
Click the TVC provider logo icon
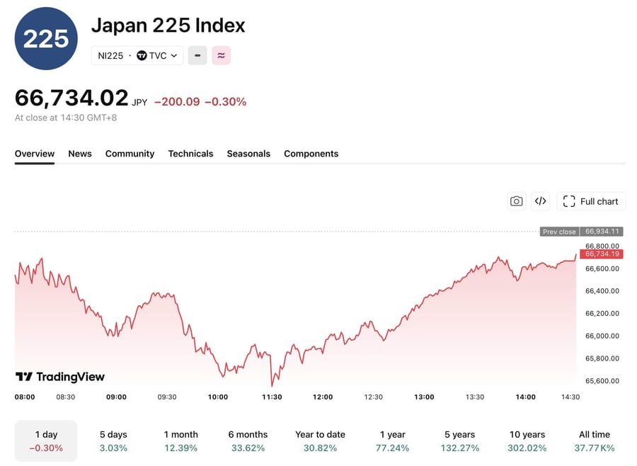(142, 56)
